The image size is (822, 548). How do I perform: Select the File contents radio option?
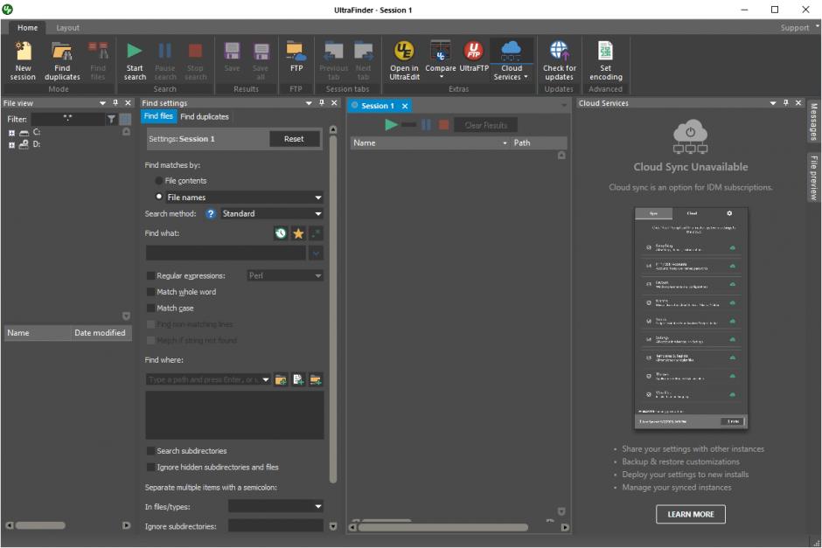tap(159, 181)
